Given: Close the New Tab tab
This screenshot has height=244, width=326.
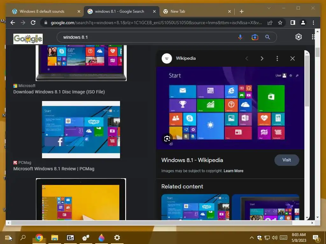Looking at the screenshot, I should click(x=229, y=11).
